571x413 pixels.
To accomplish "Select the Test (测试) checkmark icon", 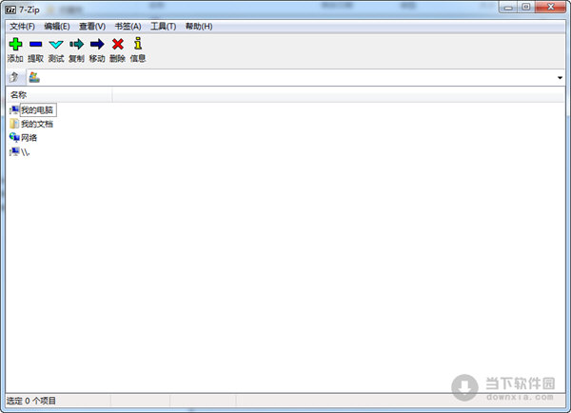I will (56, 45).
